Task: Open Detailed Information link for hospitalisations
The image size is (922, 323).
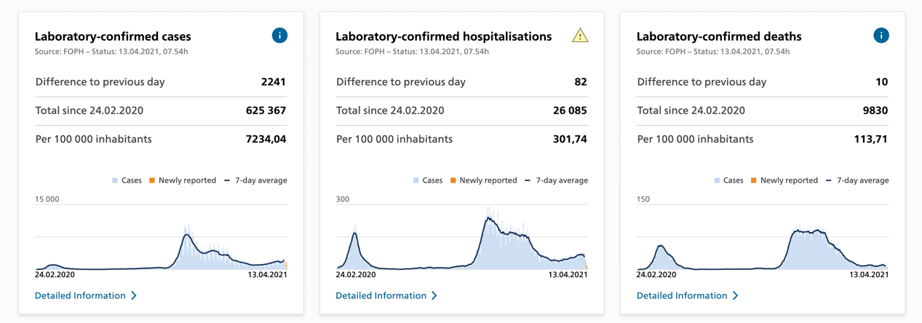Action: click(381, 295)
